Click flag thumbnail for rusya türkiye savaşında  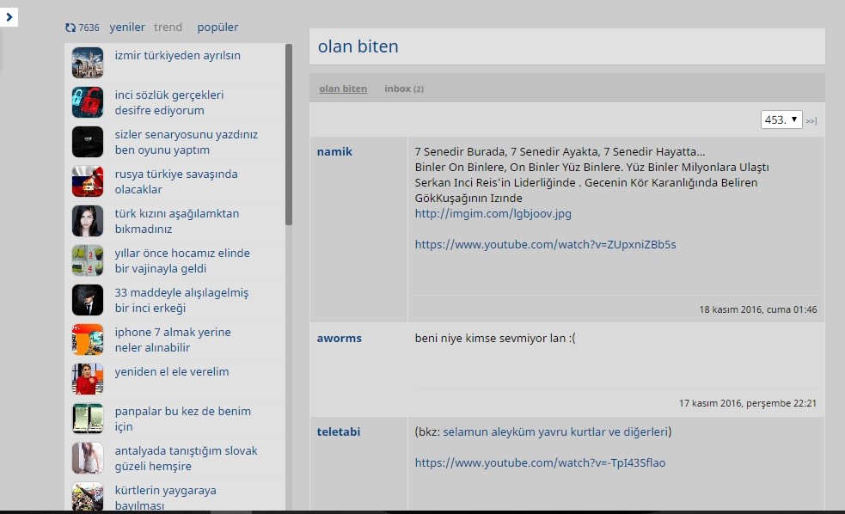(88, 181)
